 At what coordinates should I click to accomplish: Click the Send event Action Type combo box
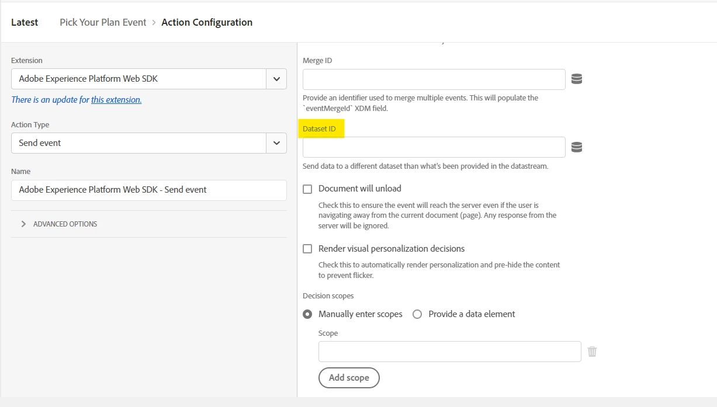click(138, 143)
